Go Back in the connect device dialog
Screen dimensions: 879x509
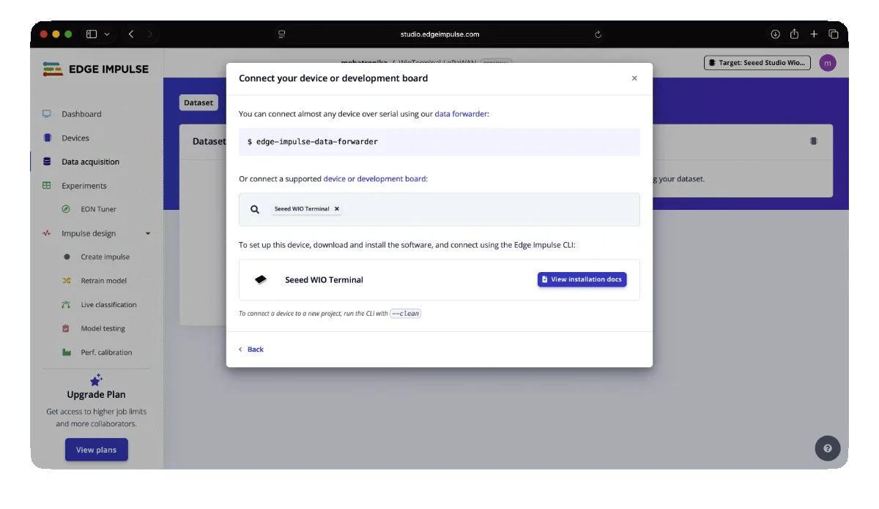click(251, 350)
